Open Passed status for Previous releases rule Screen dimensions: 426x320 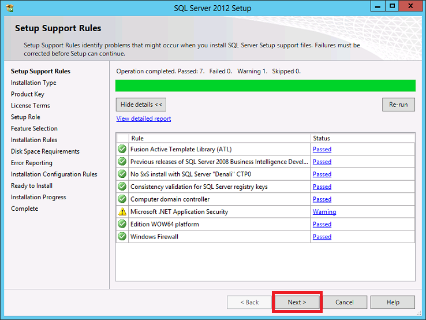(x=322, y=162)
